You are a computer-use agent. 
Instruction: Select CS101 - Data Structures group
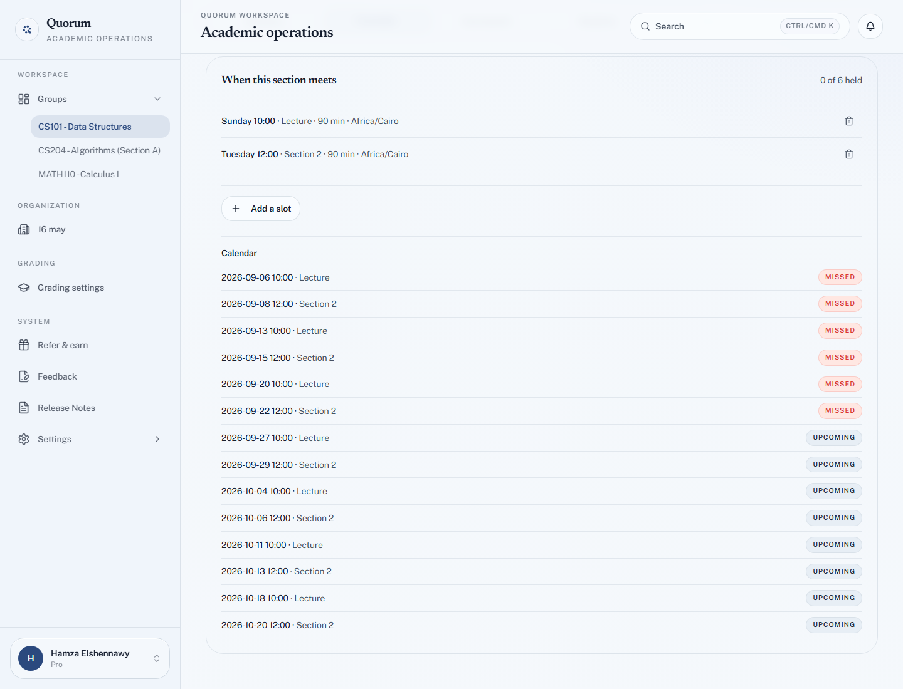pos(100,127)
